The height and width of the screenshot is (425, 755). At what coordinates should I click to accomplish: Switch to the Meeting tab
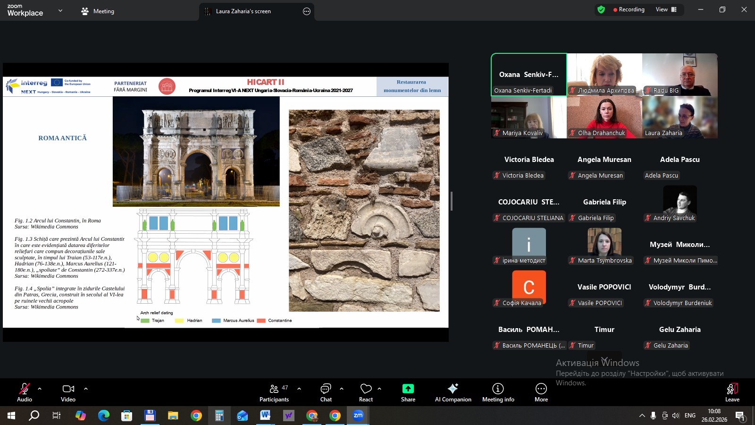point(98,11)
